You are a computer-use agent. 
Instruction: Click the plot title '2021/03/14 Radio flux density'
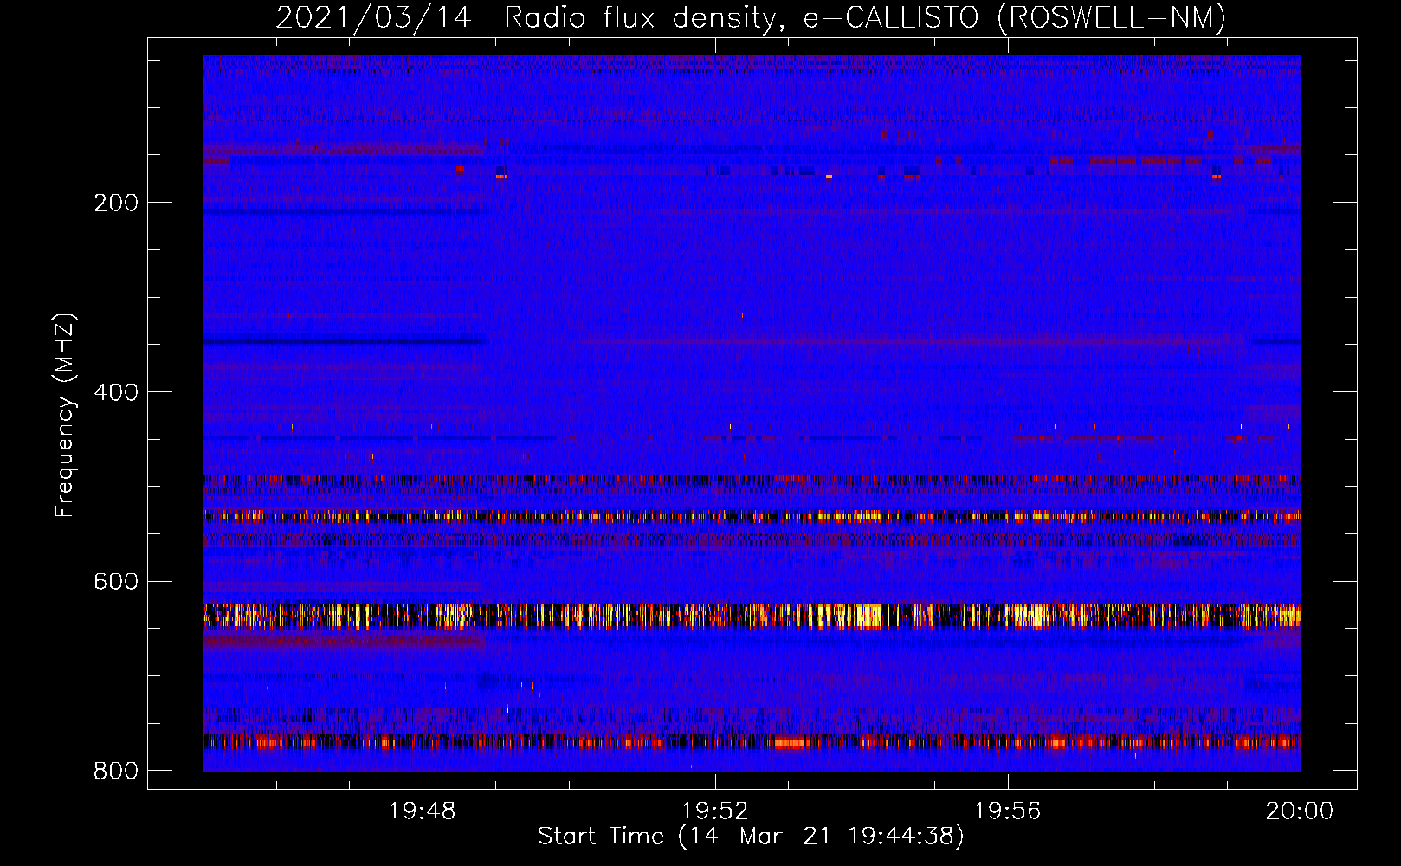(x=529, y=18)
